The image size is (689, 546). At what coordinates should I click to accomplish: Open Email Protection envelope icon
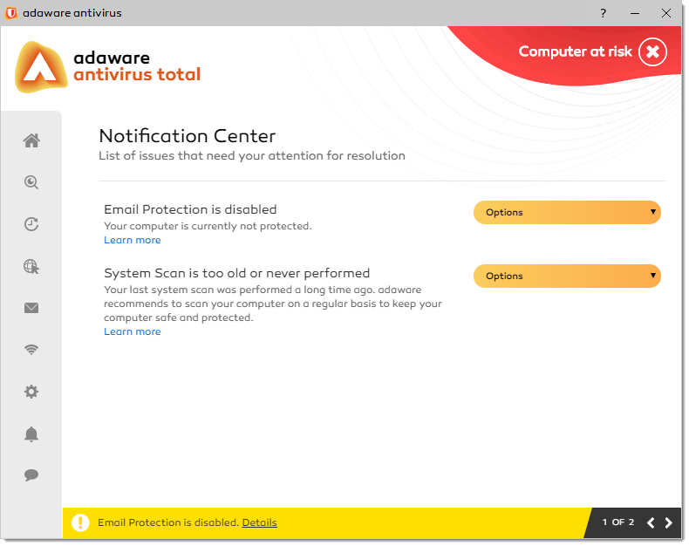tap(31, 308)
